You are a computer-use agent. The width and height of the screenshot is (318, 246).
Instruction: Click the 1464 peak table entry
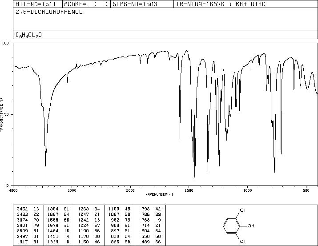pos(58,231)
